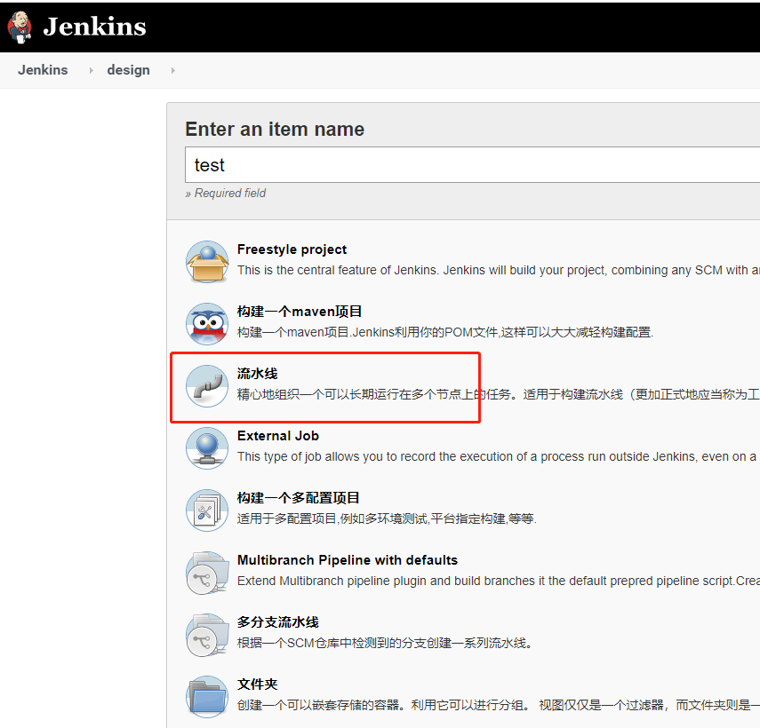Select the Freestyle project box icon
The width and height of the screenshot is (760, 728).
pos(207,259)
